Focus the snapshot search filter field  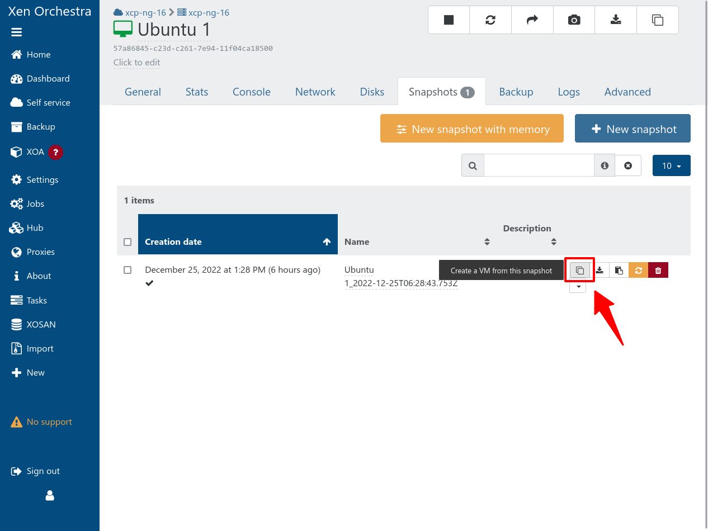539,165
